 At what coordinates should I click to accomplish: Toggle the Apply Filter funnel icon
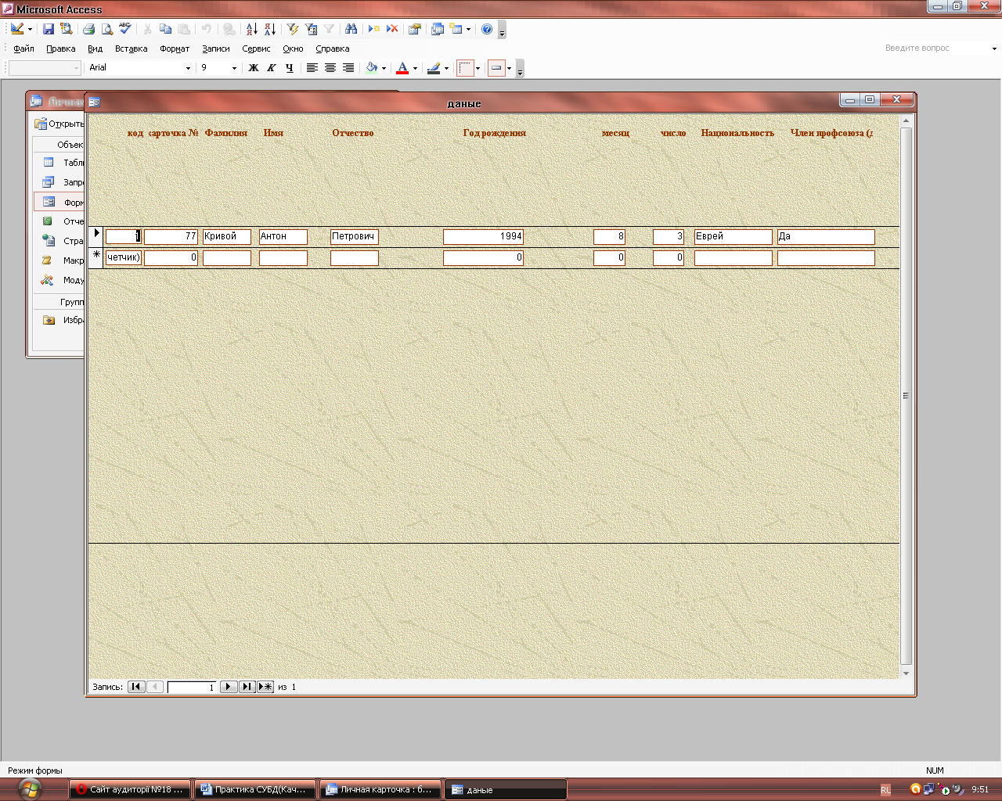point(329,29)
